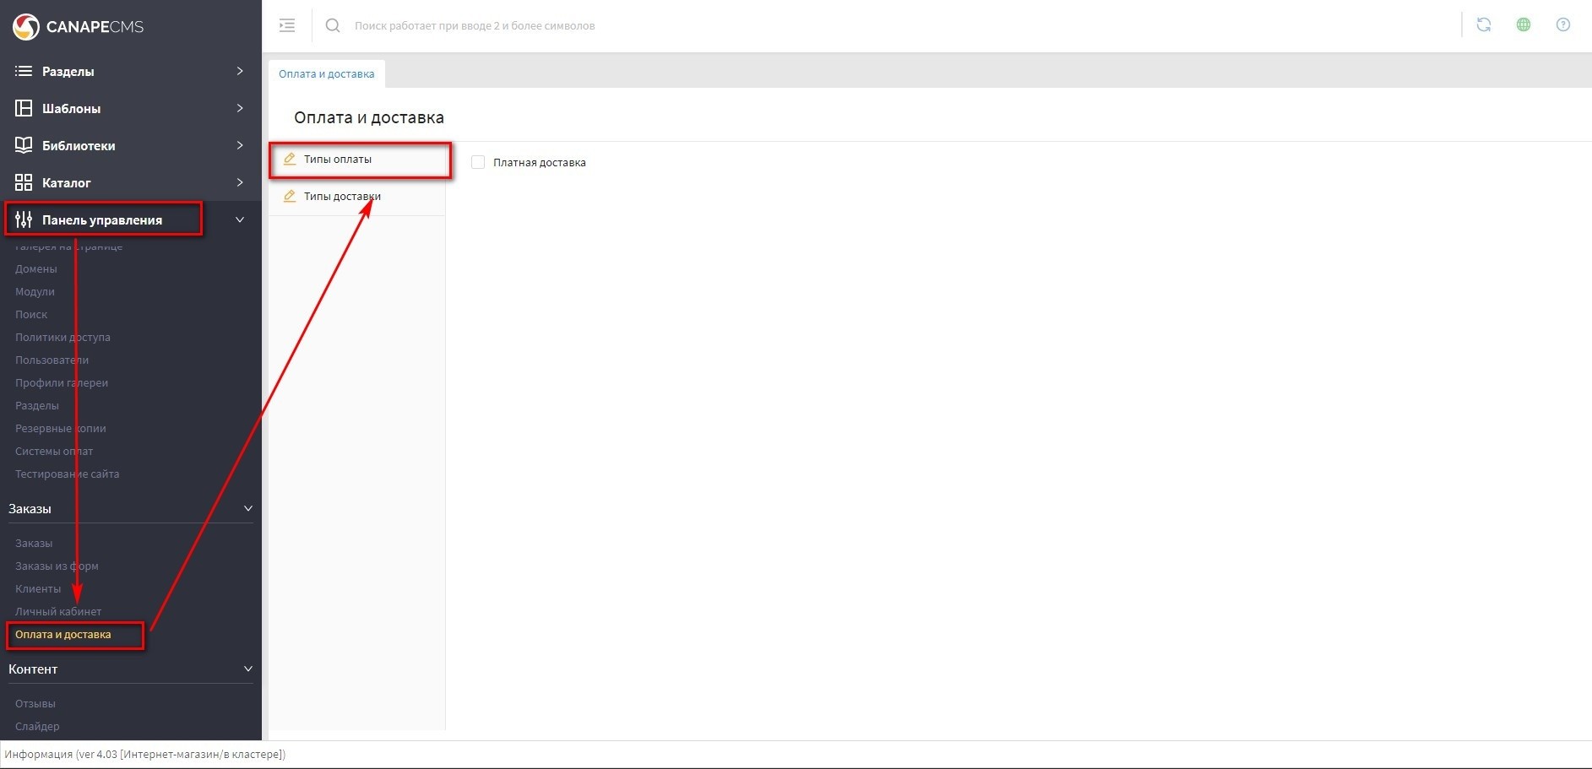This screenshot has width=1592, height=769.
Task: Click the CanapeCMS logo icon
Action: tap(25, 26)
